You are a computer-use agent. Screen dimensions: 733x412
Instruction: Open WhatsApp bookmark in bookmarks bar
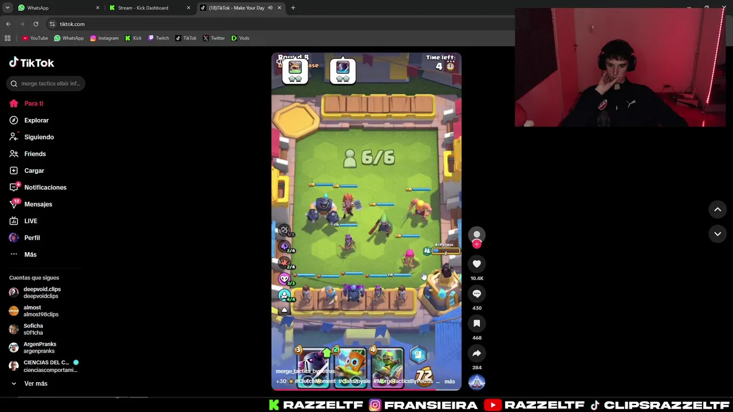point(69,38)
